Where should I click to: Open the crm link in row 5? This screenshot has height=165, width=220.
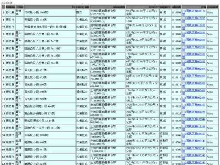tap(194, 56)
